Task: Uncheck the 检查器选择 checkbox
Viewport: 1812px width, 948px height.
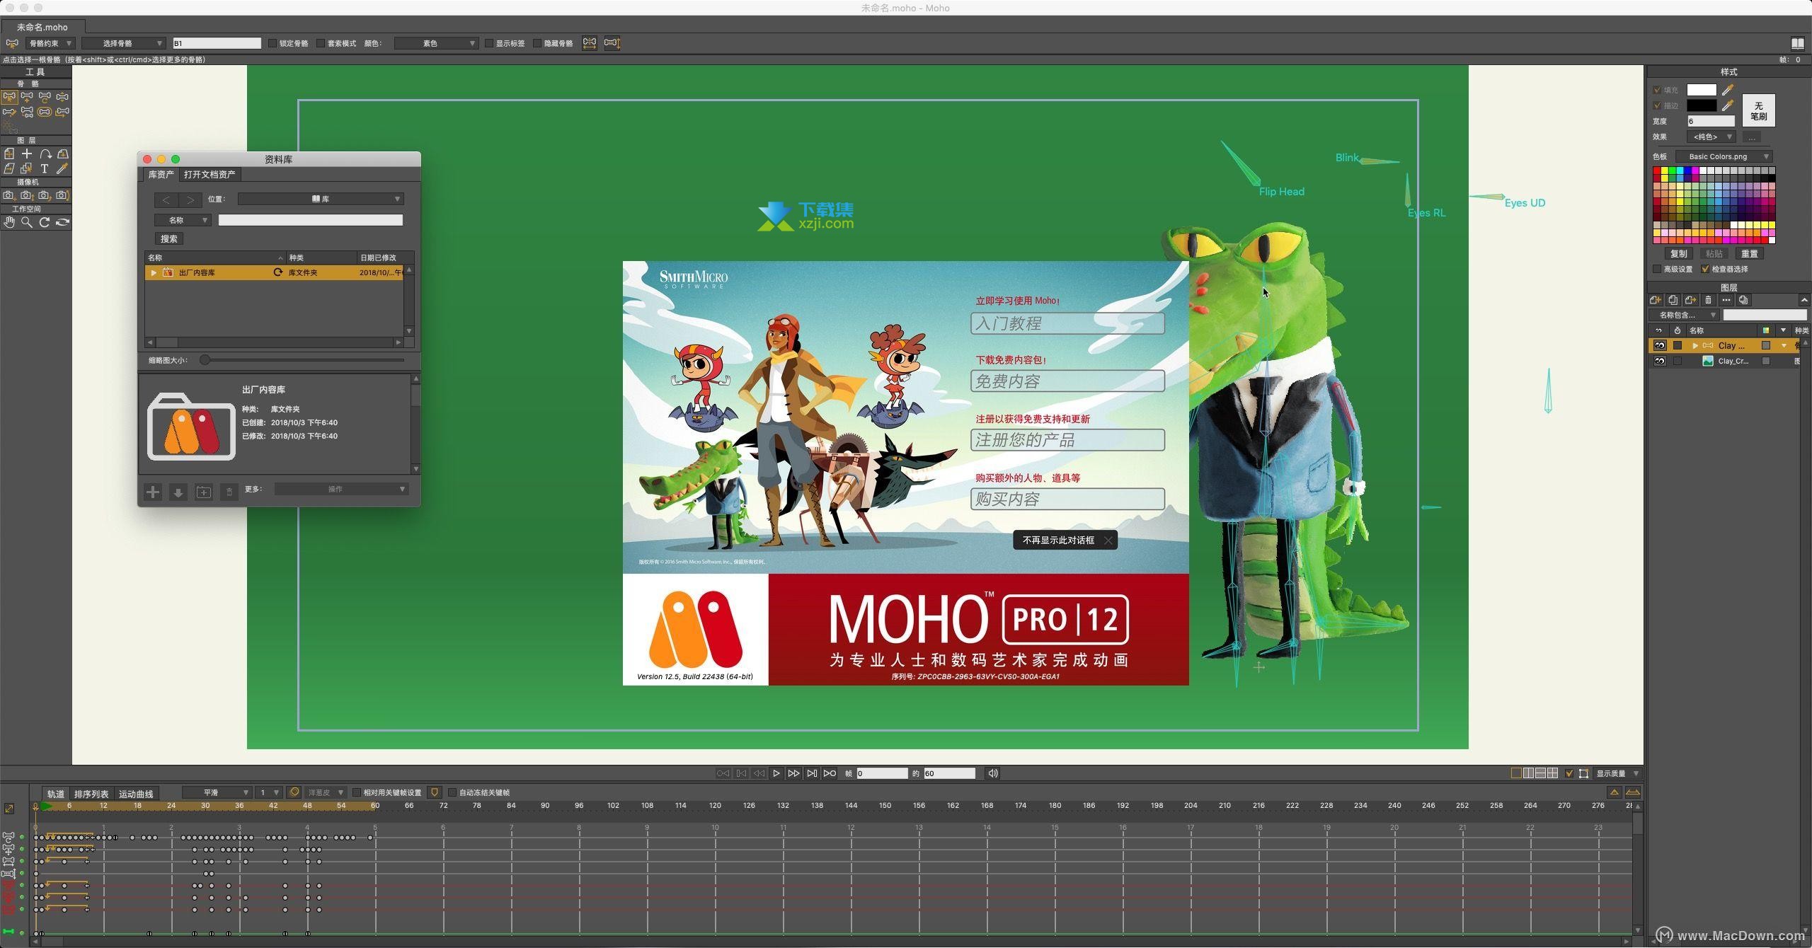Action: (x=1706, y=269)
